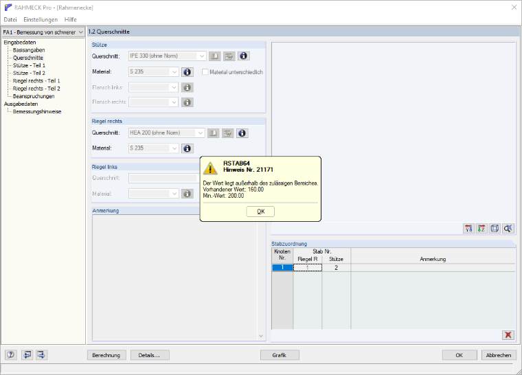The height and width of the screenshot is (375, 522).
Task: Open FA1 design case dropdown
Action: [x=80, y=32]
